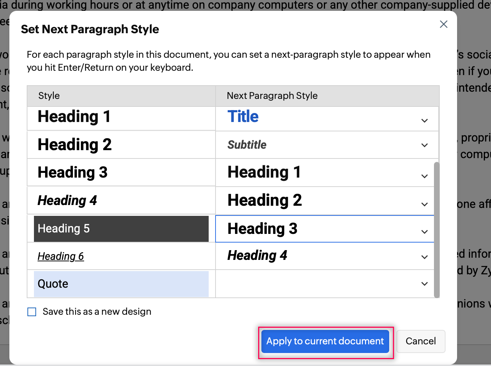This screenshot has height=366, width=491.
Task: Select the italic Heading 4 style row
Action: tap(121, 200)
